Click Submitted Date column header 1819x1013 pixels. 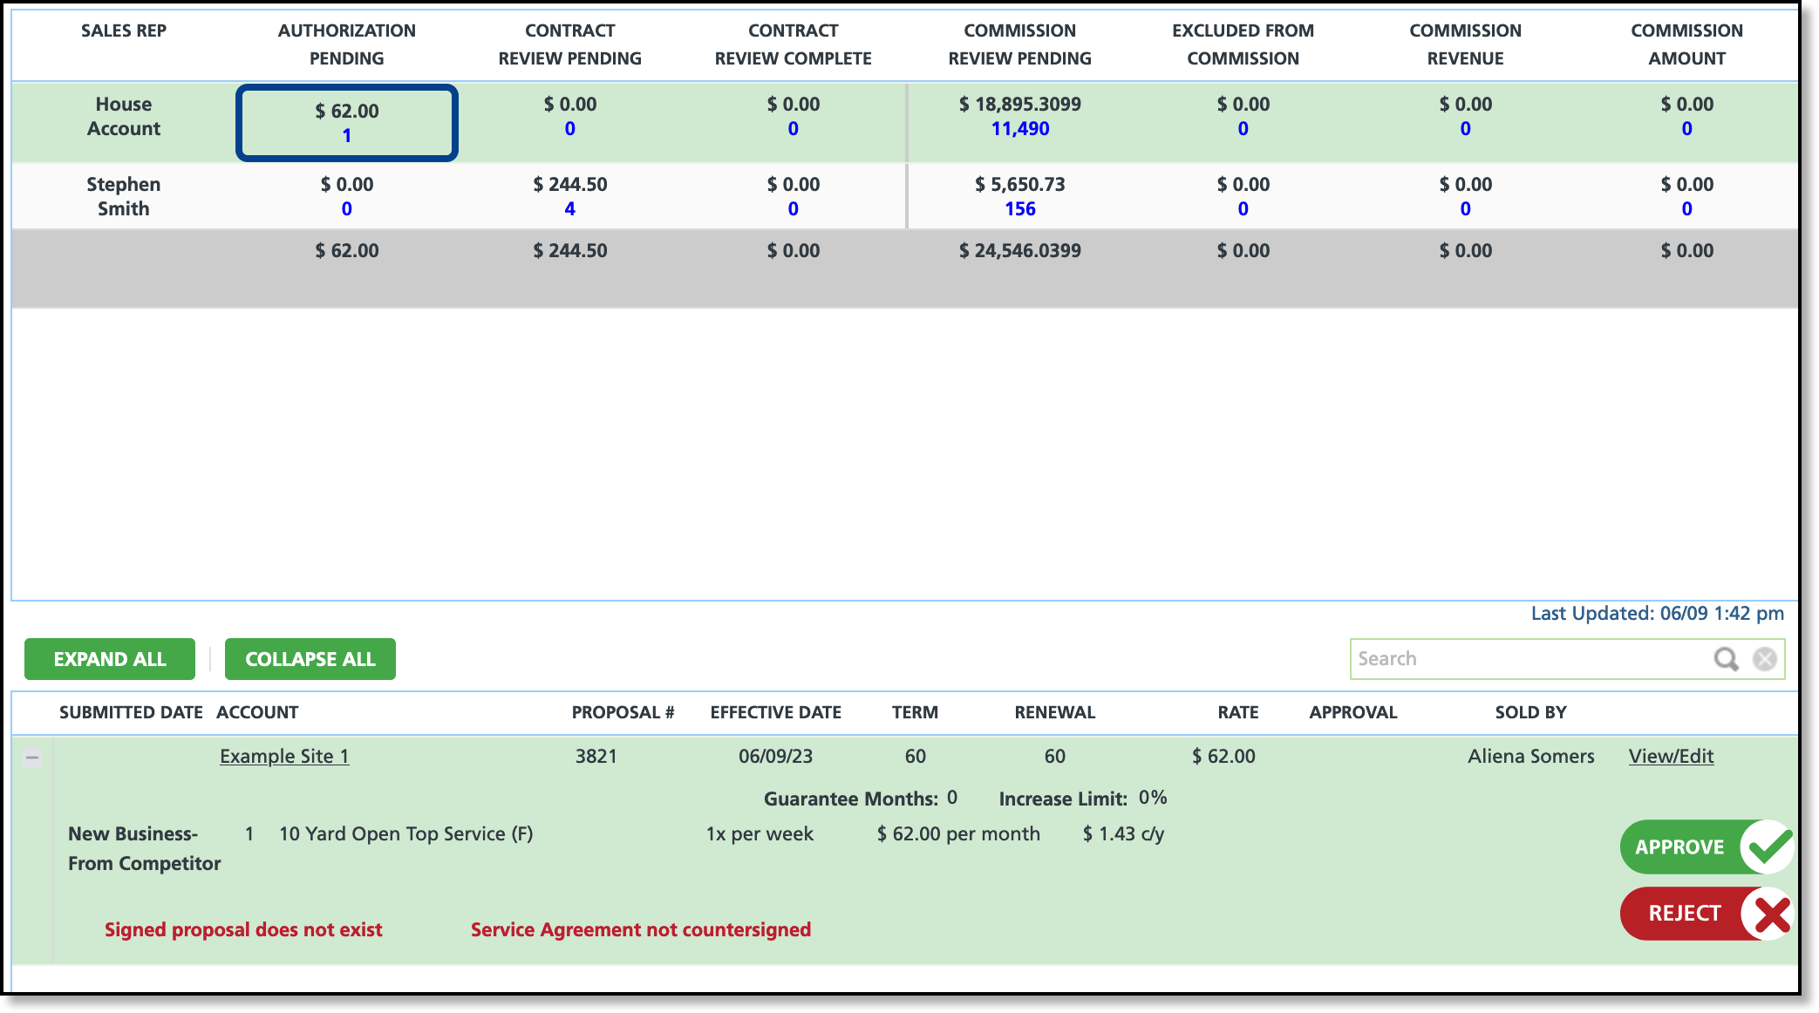pyautogui.click(x=131, y=712)
